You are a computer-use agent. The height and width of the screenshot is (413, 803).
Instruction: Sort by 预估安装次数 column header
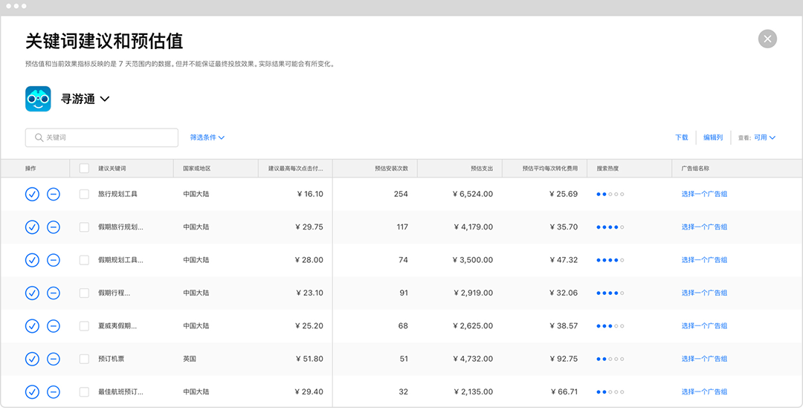391,169
